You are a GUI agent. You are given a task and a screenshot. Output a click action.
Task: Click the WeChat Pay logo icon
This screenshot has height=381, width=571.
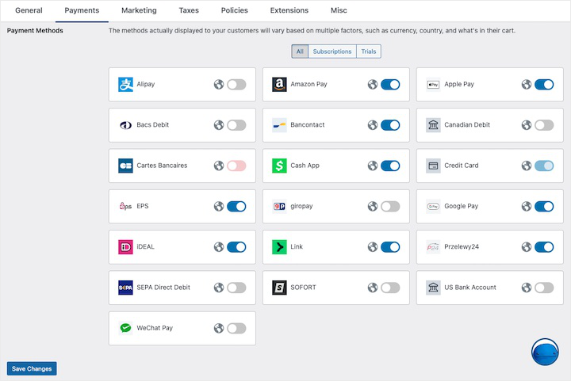(125, 328)
